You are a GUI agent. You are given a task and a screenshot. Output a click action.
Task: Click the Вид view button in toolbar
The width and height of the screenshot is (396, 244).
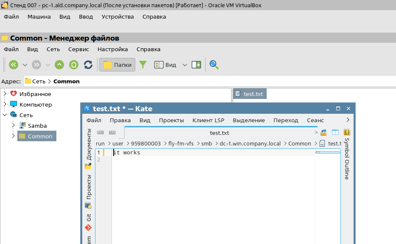165,65
